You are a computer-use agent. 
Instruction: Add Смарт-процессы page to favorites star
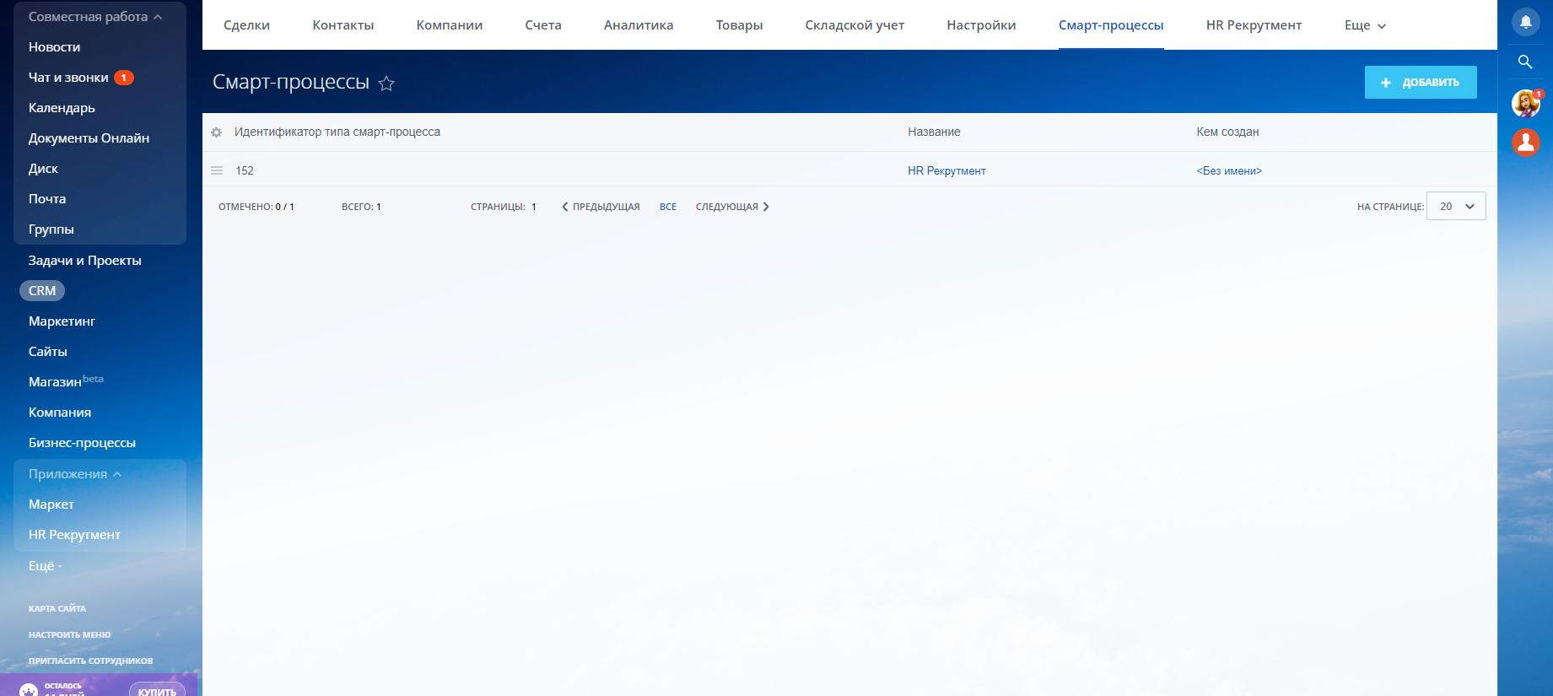tap(386, 83)
